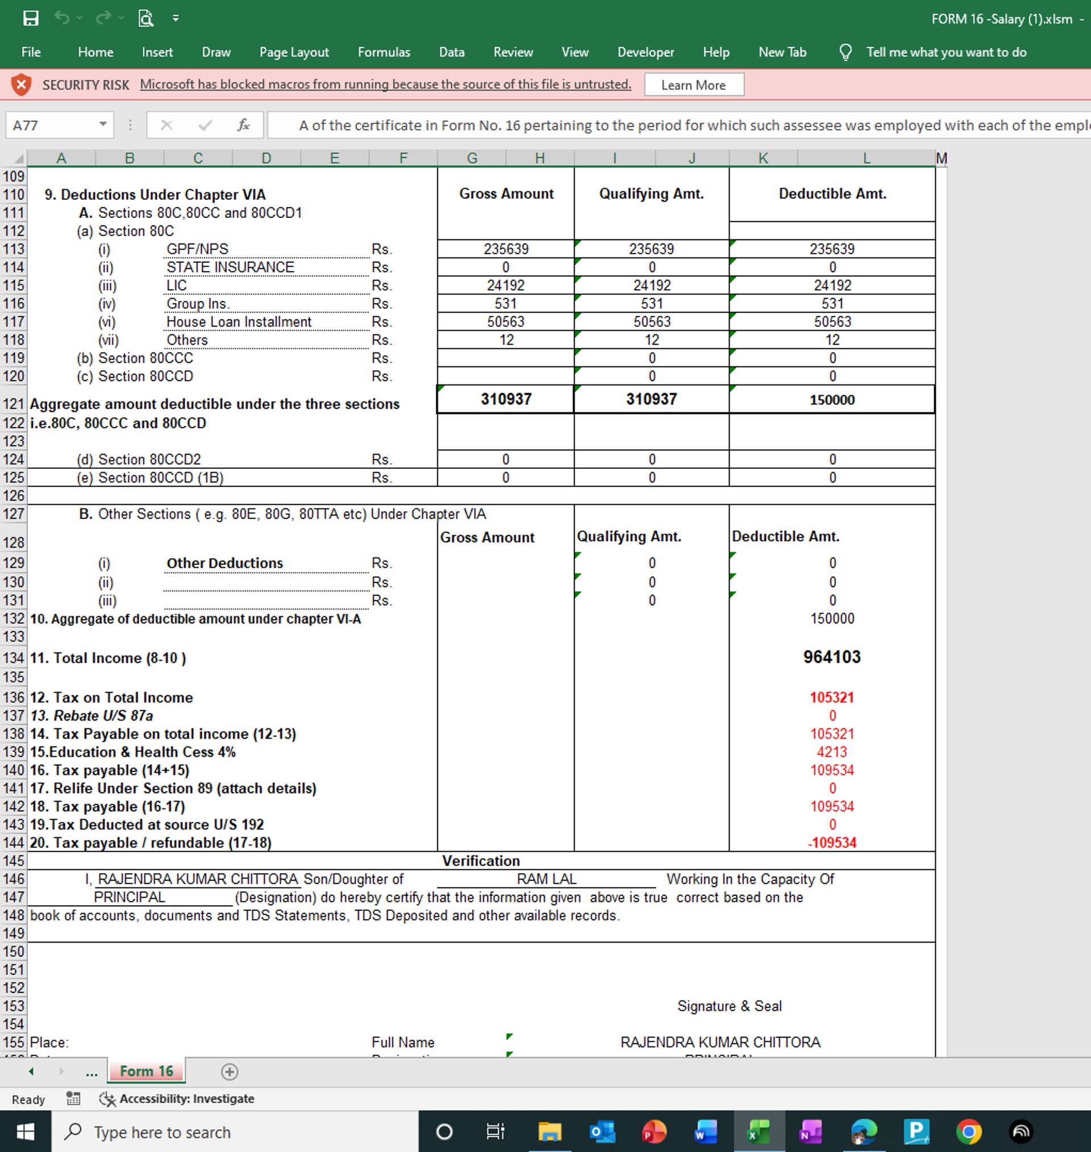This screenshot has width=1091, height=1152.
Task: Select cell with Total Income 964103
Action: pyautogui.click(x=832, y=657)
